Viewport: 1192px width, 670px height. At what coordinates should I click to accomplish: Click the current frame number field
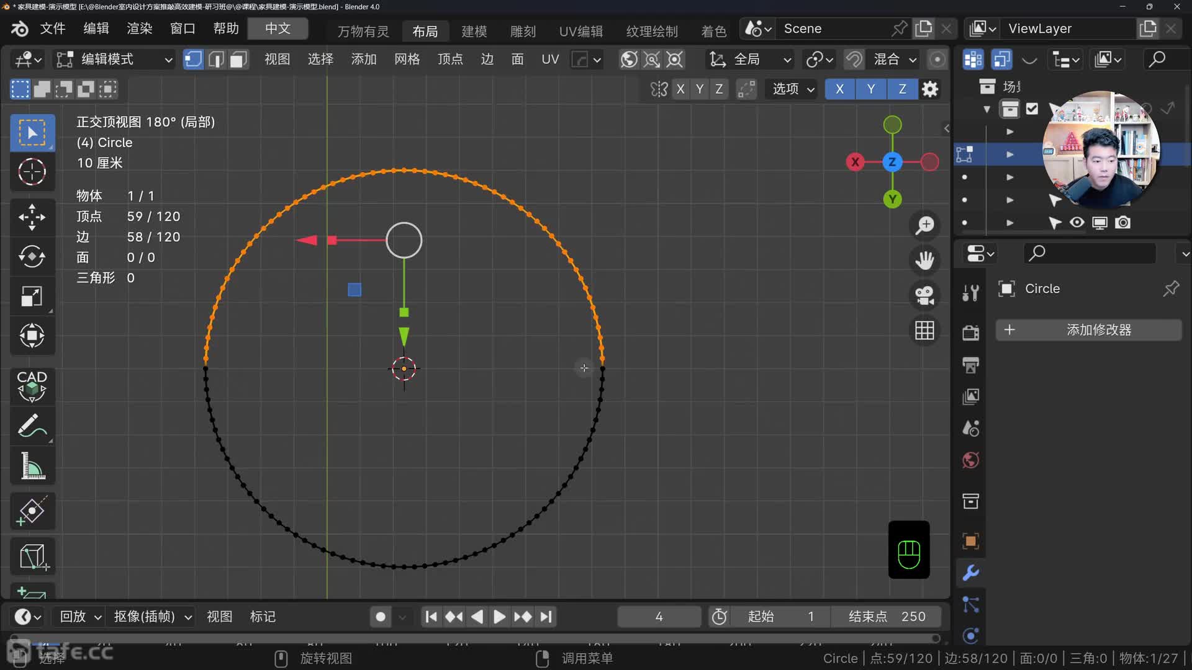(x=659, y=617)
